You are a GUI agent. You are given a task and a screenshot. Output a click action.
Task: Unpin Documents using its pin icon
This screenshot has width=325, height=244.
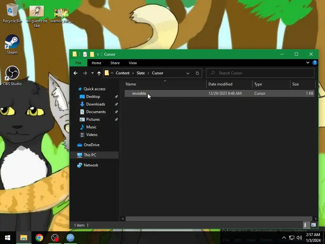tap(116, 112)
